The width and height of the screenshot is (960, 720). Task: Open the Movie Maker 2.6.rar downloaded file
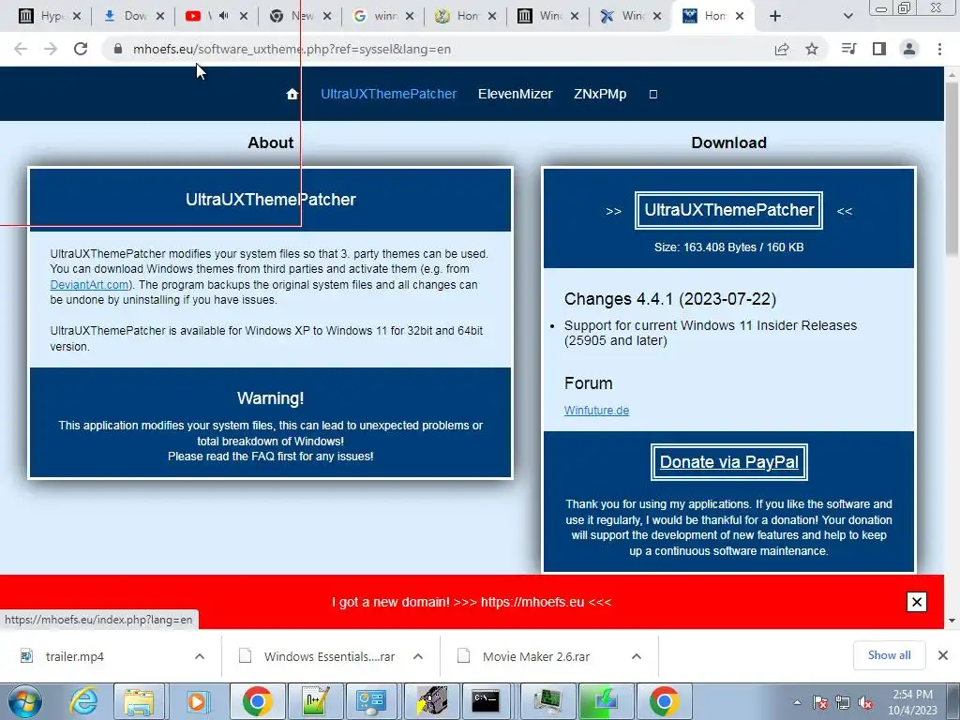click(x=537, y=656)
